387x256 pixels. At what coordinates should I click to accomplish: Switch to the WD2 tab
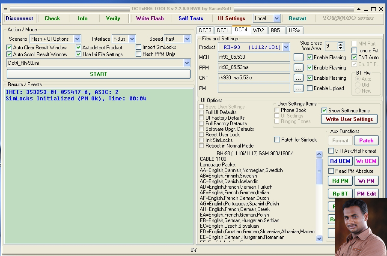[259, 30]
